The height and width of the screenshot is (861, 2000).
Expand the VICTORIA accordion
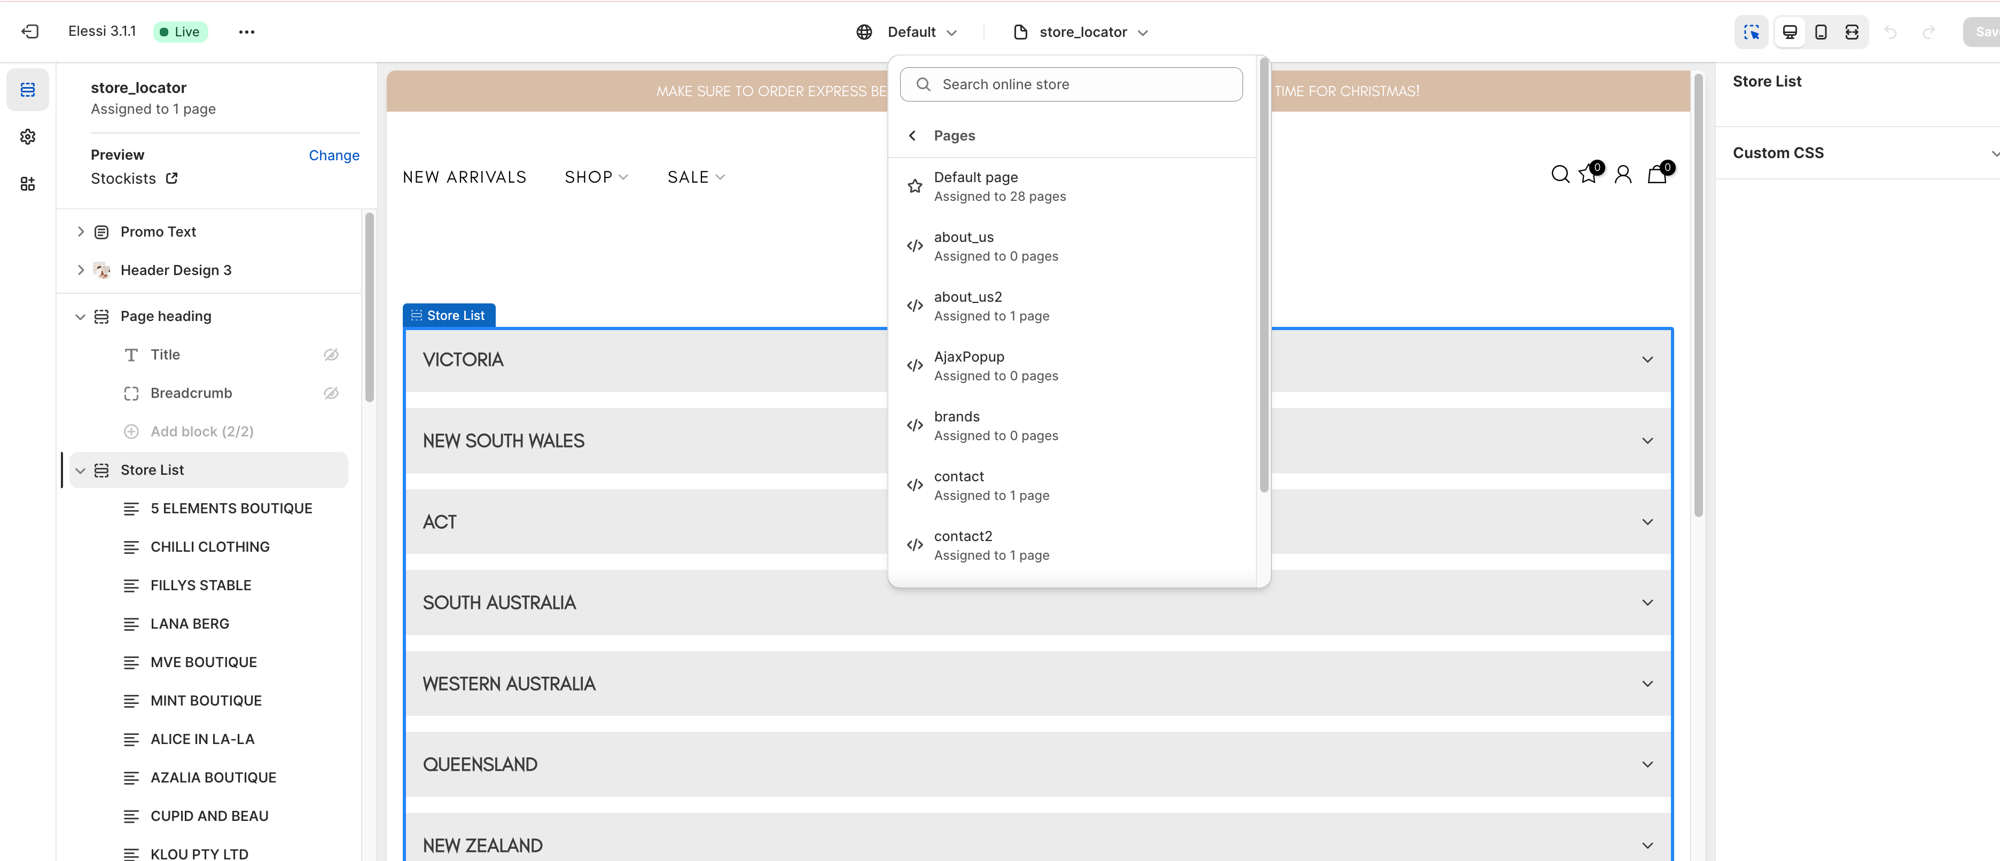(x=1647, y=359)
